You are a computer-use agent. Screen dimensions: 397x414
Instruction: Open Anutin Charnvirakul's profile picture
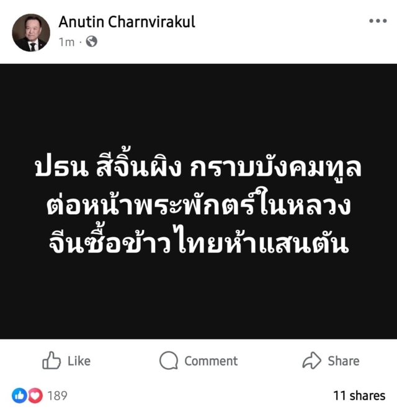click(31, 33)
